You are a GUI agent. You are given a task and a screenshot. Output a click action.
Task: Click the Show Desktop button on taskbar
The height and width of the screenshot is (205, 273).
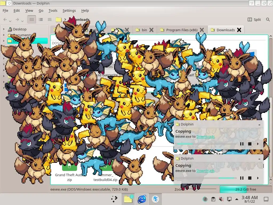[x=266, y=199]
